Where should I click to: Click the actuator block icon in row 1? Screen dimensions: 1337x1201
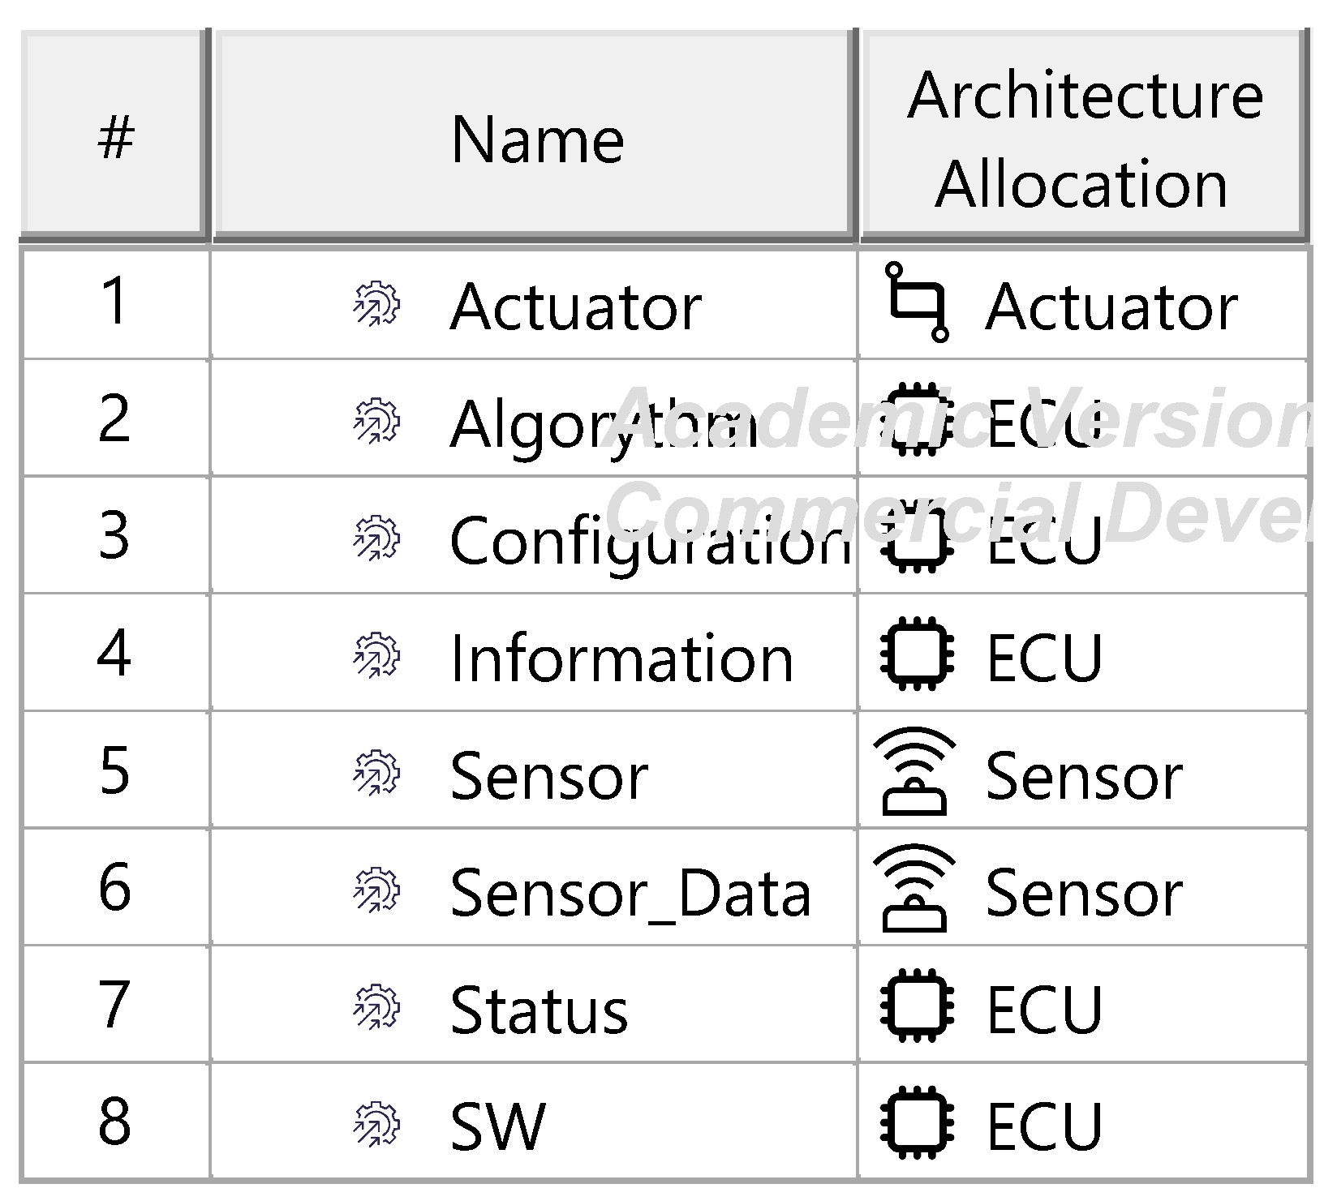[x=918, y=303]
